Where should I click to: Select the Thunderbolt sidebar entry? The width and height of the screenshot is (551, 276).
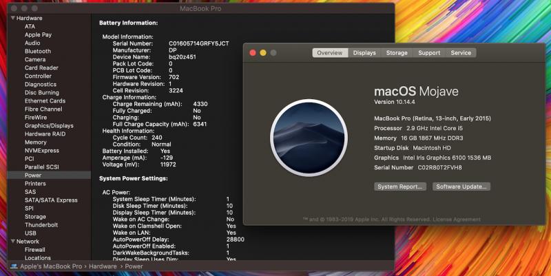point(41,225)
